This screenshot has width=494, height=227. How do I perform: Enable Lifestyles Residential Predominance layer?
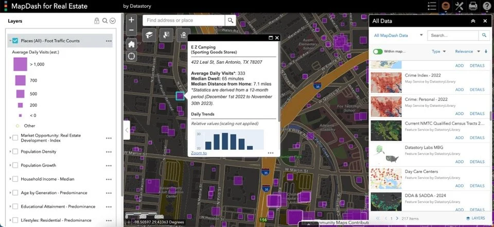click(x=15, y=220)
